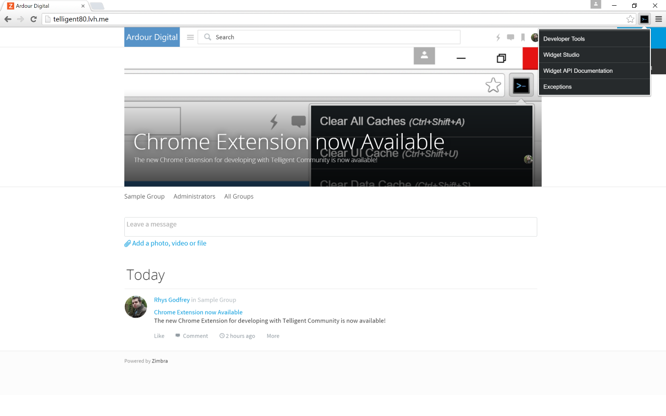Open the speech bubble conversations icon
The width and height of the screenshot is (666, 416).
(510, 37)
